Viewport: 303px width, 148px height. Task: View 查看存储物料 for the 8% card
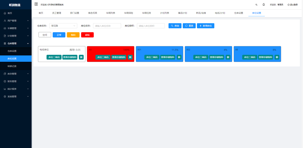click(x=265, y=57)
